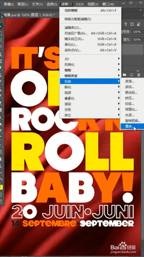Select the Rectangular Marquee tool

(x=1, y=33)
